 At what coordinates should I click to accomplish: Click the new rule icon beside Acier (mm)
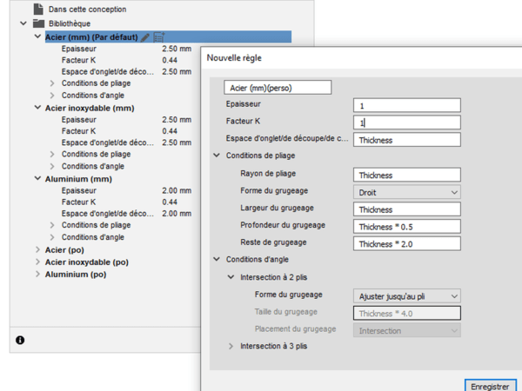(159, 37)
